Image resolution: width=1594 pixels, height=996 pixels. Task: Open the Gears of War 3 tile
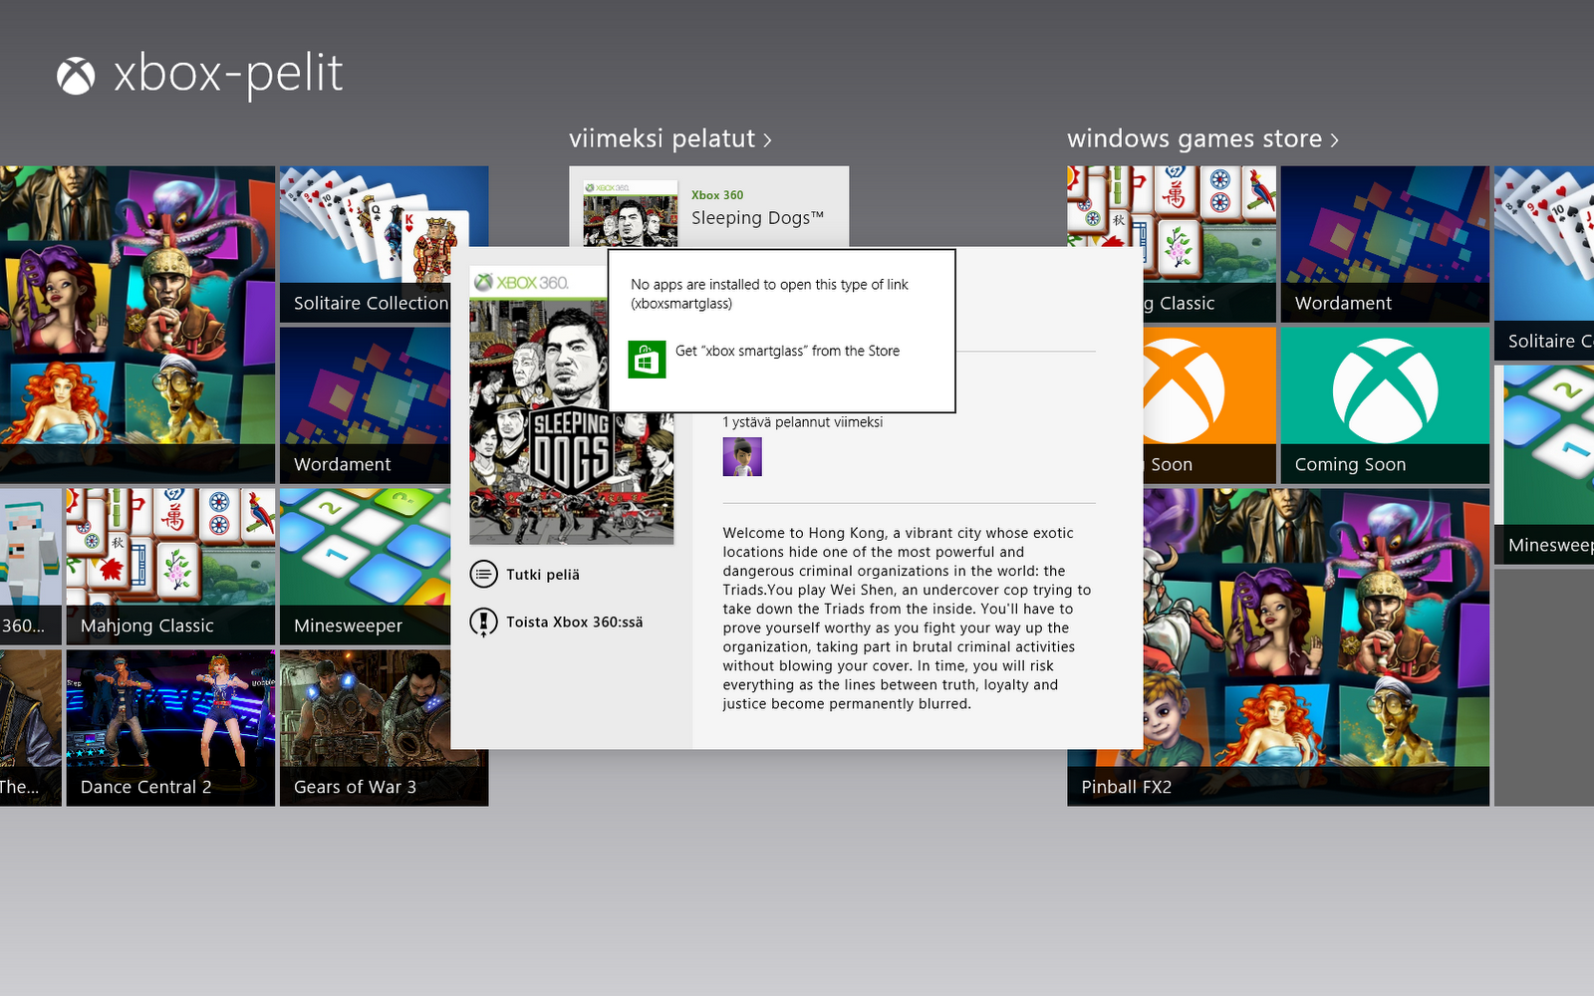385,728
